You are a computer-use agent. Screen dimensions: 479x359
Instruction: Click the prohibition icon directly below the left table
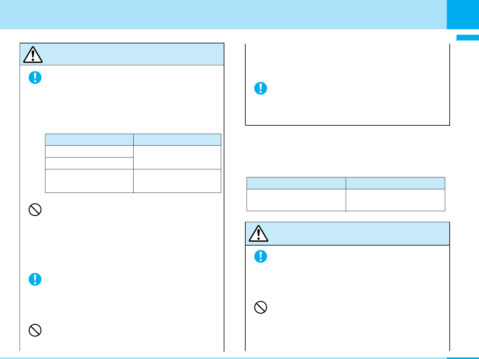tap(35, 210)
